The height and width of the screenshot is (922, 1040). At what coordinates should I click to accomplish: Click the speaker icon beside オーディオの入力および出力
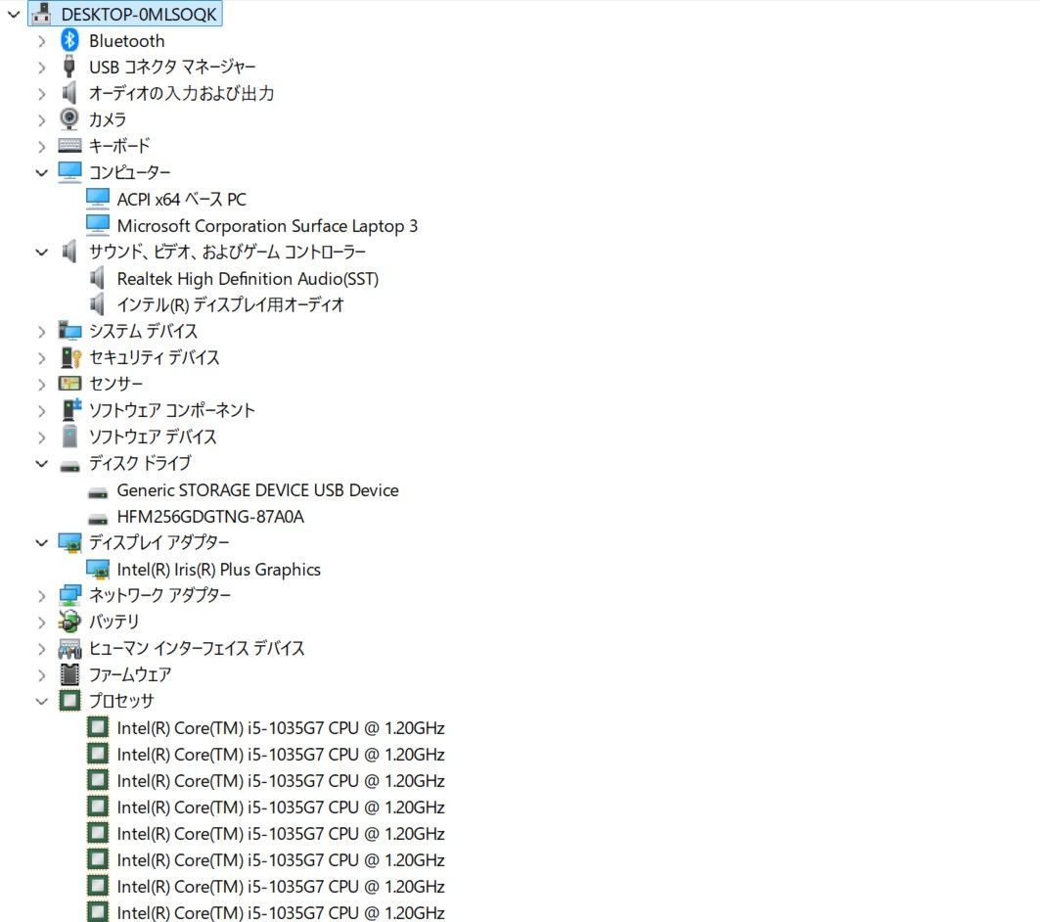(x=69, y=93)
